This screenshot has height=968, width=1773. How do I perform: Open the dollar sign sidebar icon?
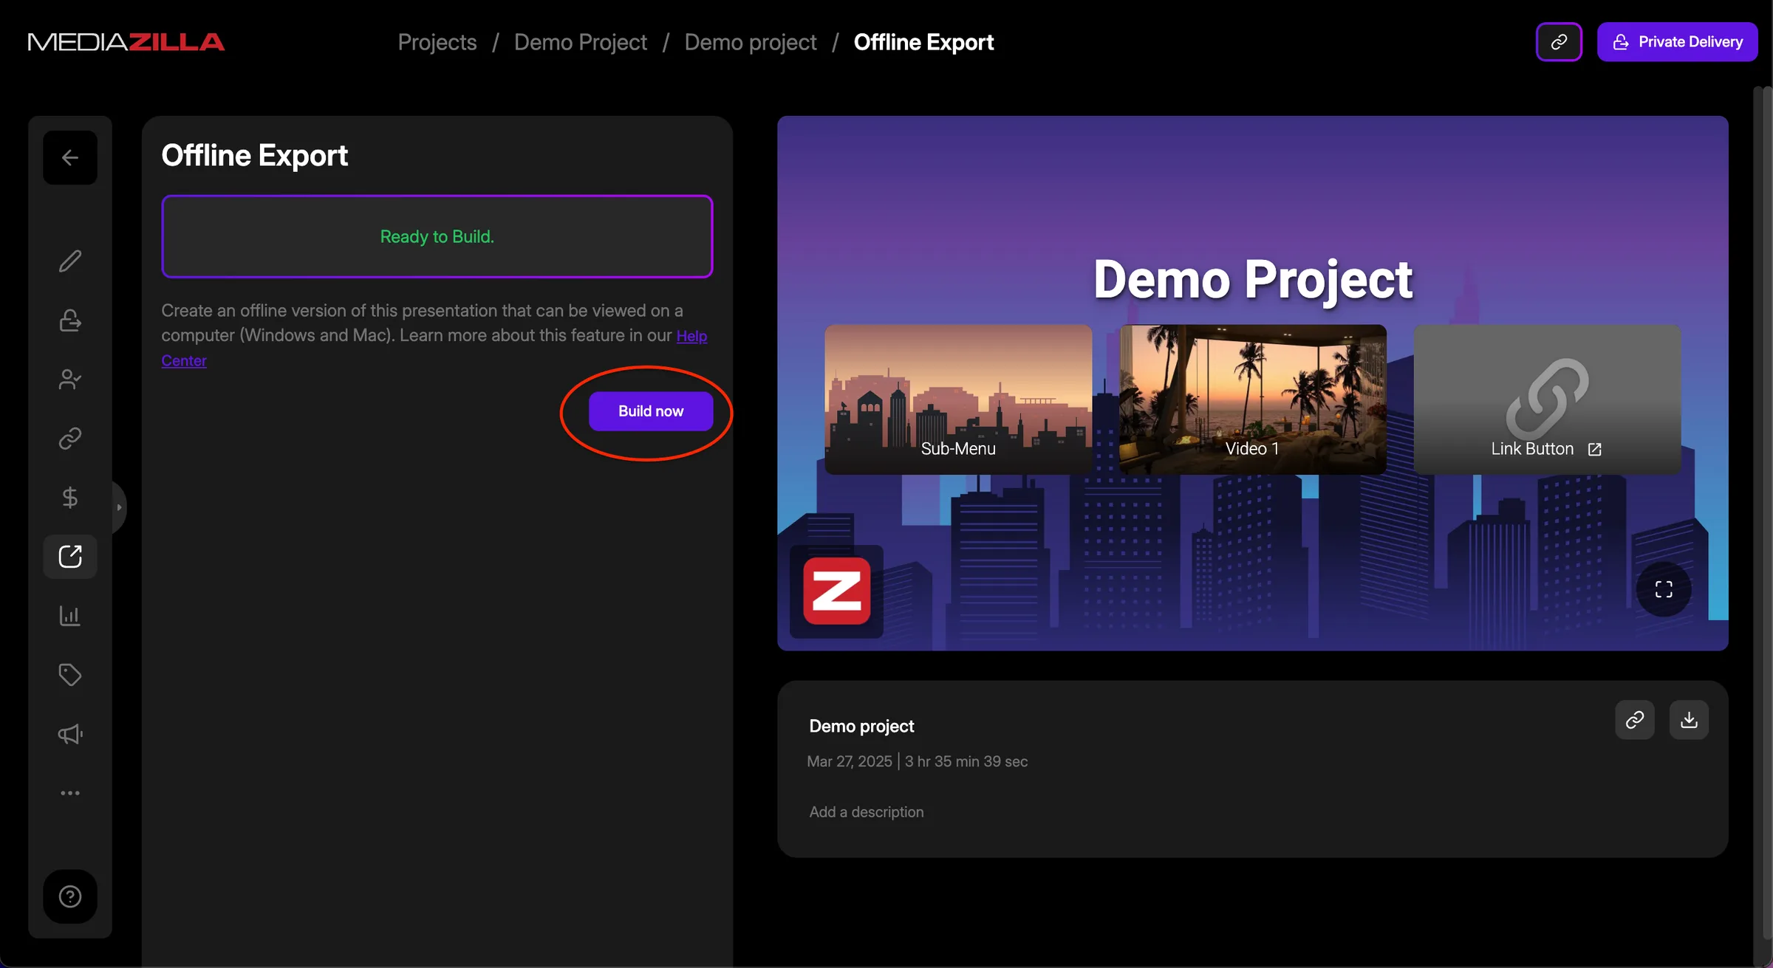tap(70, 497)
